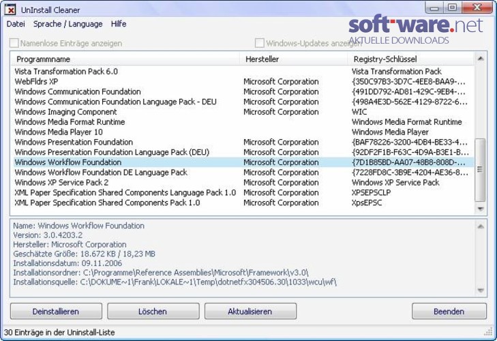Click details panel scroll up arrow
Screen dimensions: 497x341
point(481,226)
